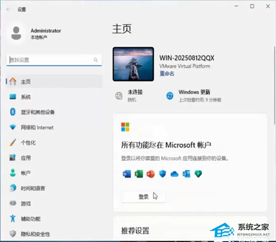Image resolution: width=276 pixels, height=242 pixels.
Task: Open the 系统 settings category
Action: pyautogui.click(x=54, y=97)
